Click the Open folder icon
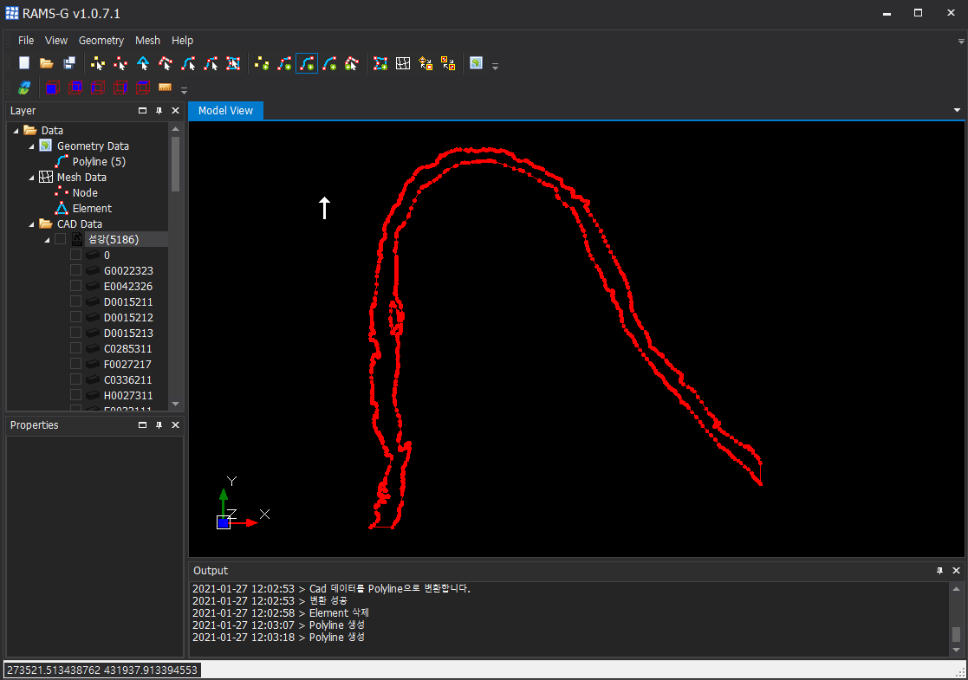 point(46,63)
